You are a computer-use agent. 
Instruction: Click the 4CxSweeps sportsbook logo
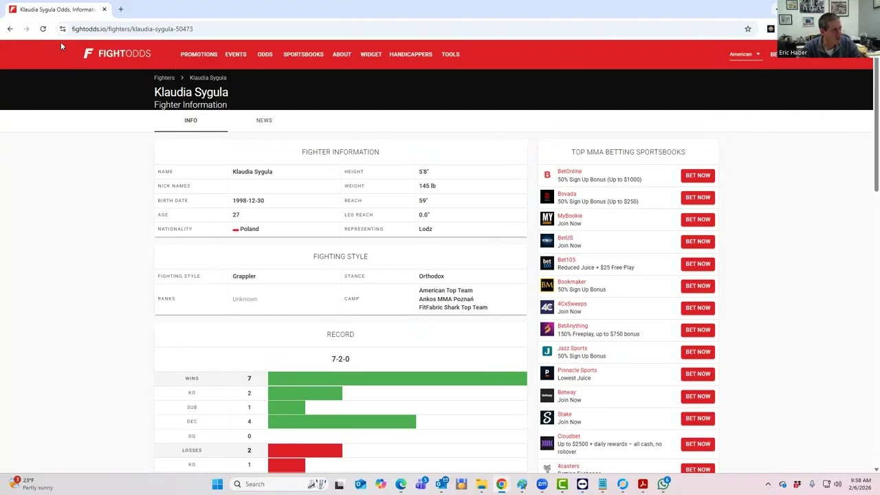pyautogui.click(x=547, y=307)
